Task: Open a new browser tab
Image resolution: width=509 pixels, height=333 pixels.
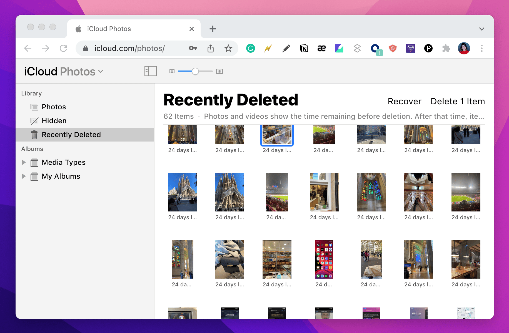Action: click(213, 29)
